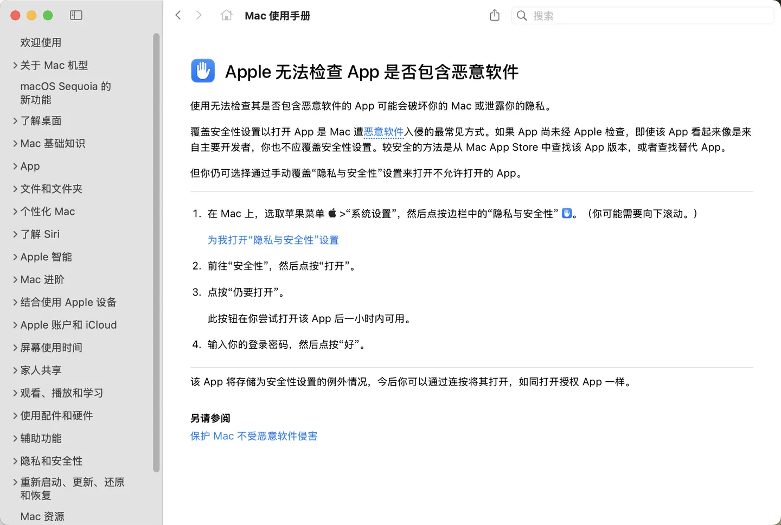Open 保护 Mac 不受恶意软件侵害 link
The width and height of the screenshot is (781, 525).
pyautogui.click(x=254, y=436)
